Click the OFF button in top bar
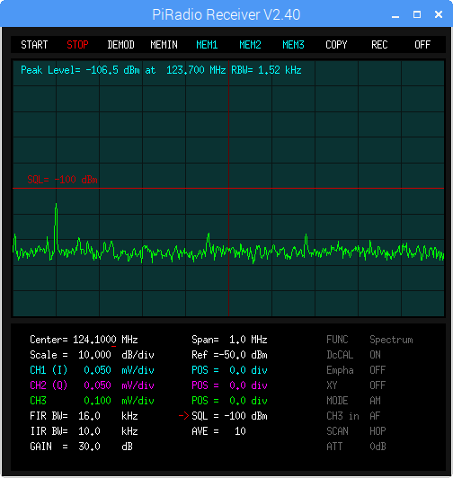The image size is (453, 478). click(x=422, y=45)
